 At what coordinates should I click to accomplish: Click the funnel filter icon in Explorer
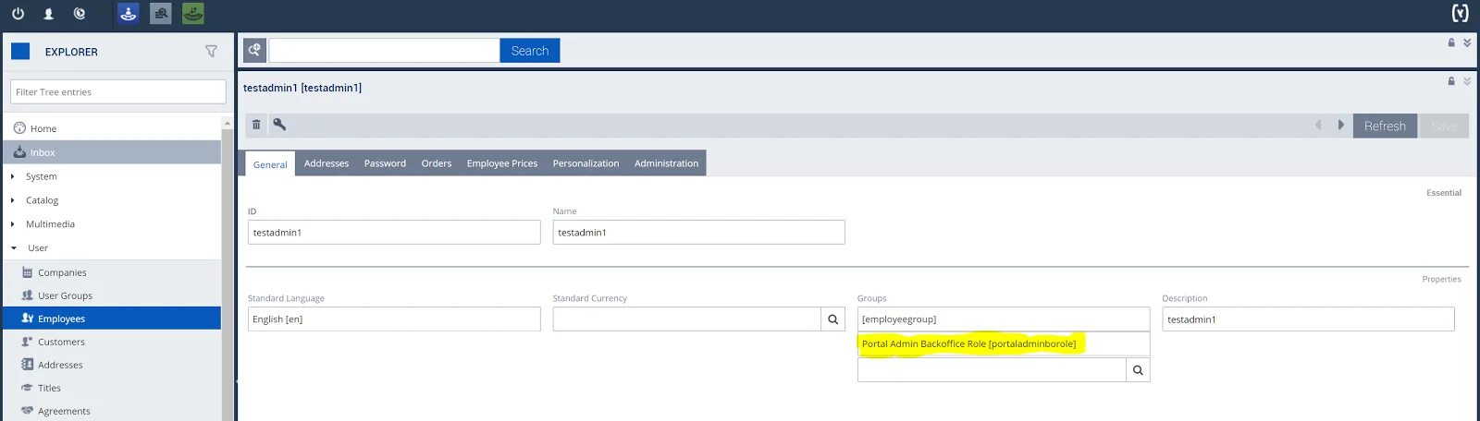pyautogui.click(x=211, y=52)
